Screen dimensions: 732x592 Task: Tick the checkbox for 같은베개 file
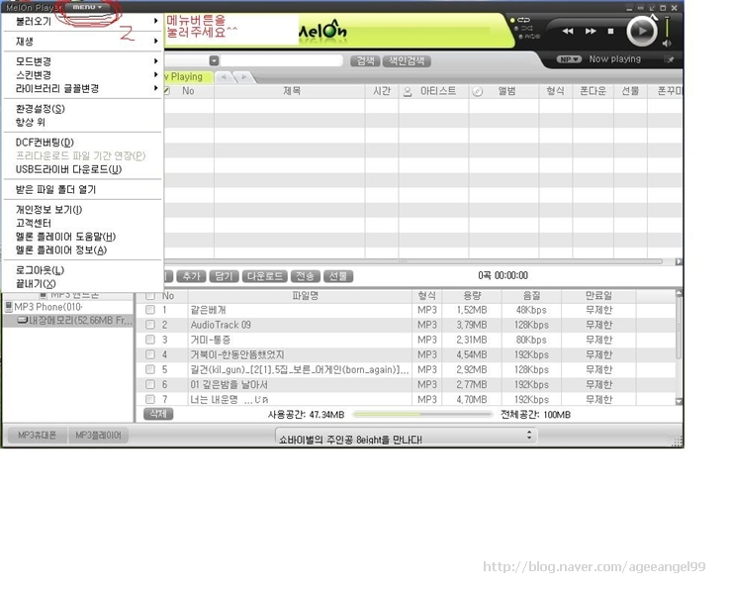tap(150, 310)
